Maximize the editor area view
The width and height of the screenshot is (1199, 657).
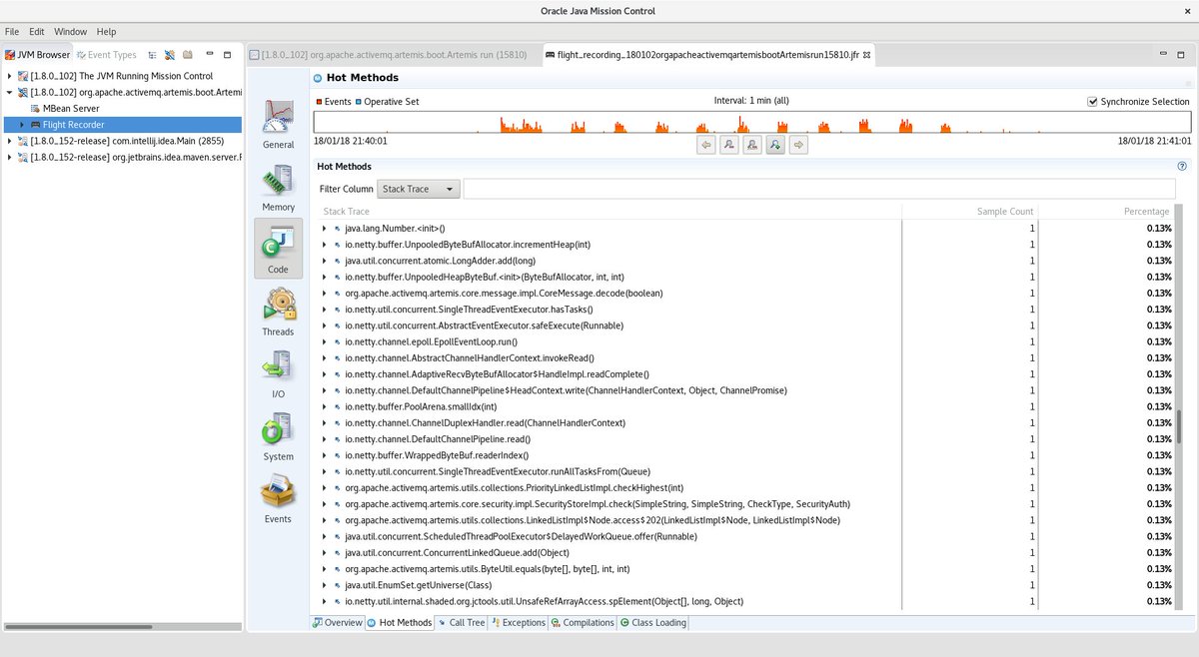coord(1181,54)
